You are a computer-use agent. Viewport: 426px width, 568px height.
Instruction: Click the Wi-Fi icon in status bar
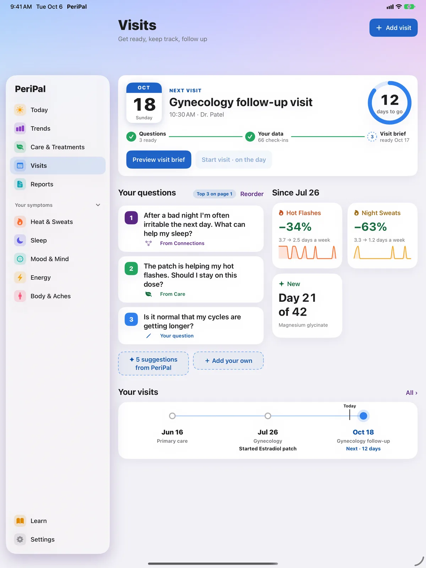coord(399,7)
